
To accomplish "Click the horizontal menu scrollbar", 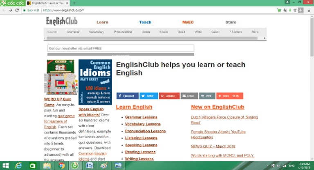I will pos(152,38).
